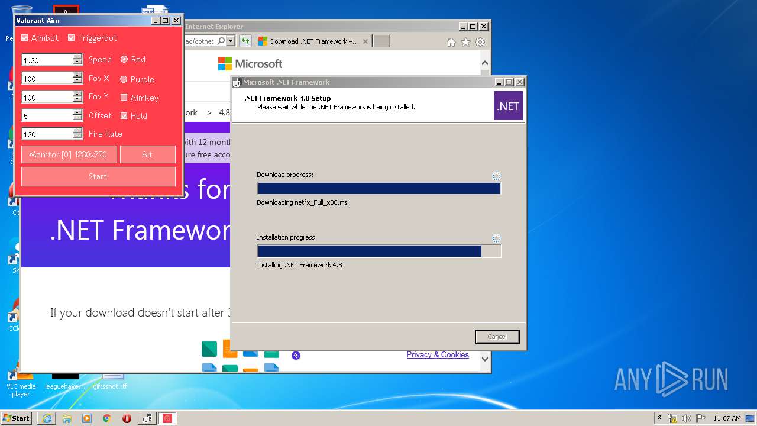Click the 11:07 AM taskbar clock
The height and width of the screenshot is (426, 757).
coord(727,418)
